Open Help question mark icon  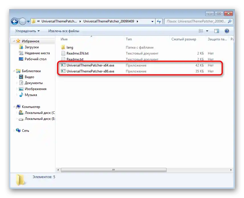click(x=227, y=31)
